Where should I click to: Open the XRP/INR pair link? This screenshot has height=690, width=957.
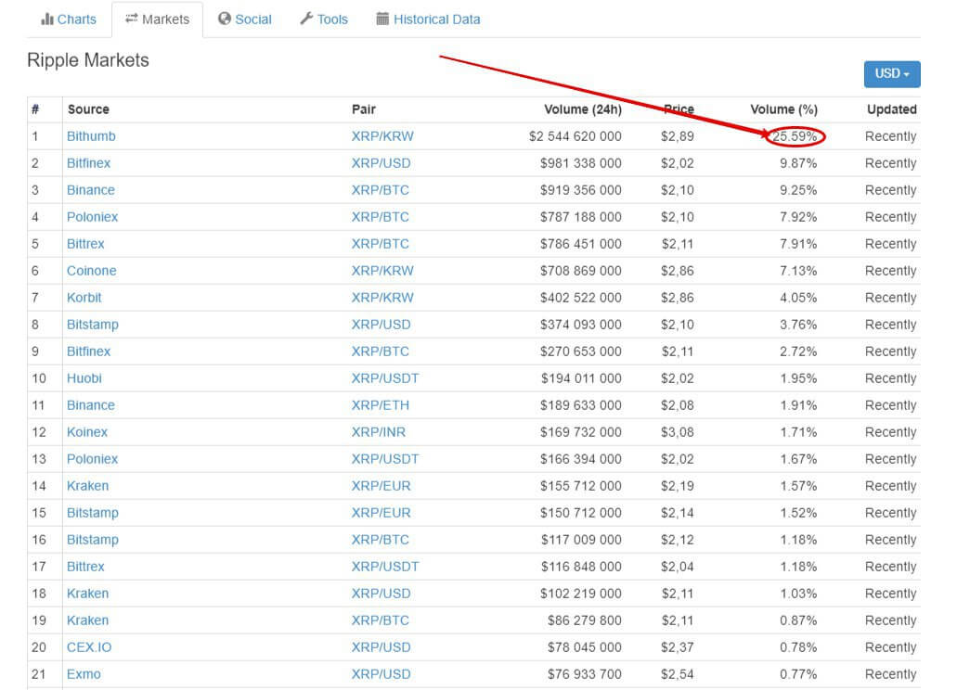(x=379, y=432)
